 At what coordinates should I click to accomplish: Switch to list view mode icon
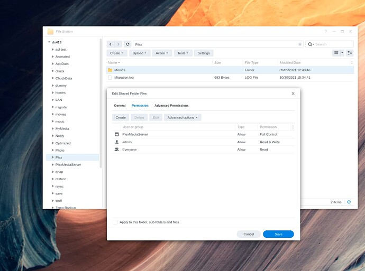point(336,53)
